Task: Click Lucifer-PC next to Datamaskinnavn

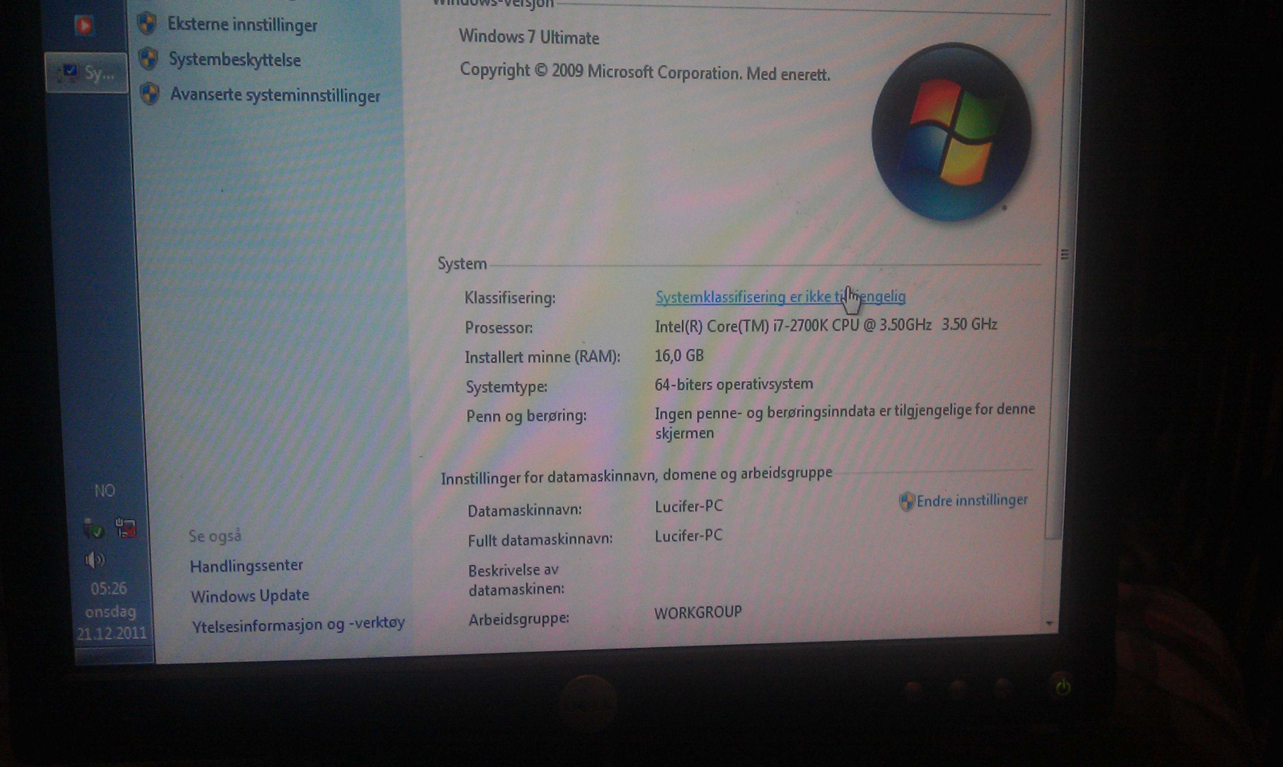Action: pyautogui.click(x=689, y=506)
